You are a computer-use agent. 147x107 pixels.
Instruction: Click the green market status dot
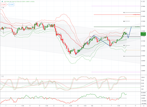click(2, 2)
